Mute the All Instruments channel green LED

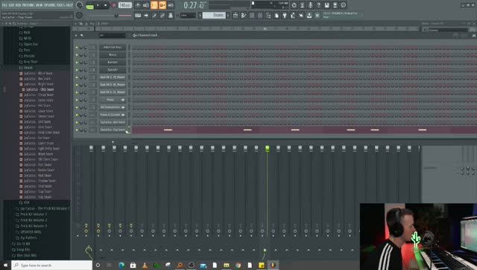point(77,108)
